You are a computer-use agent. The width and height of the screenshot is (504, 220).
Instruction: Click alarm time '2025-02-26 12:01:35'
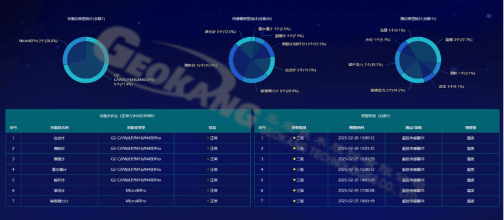[x=356, y=148]
